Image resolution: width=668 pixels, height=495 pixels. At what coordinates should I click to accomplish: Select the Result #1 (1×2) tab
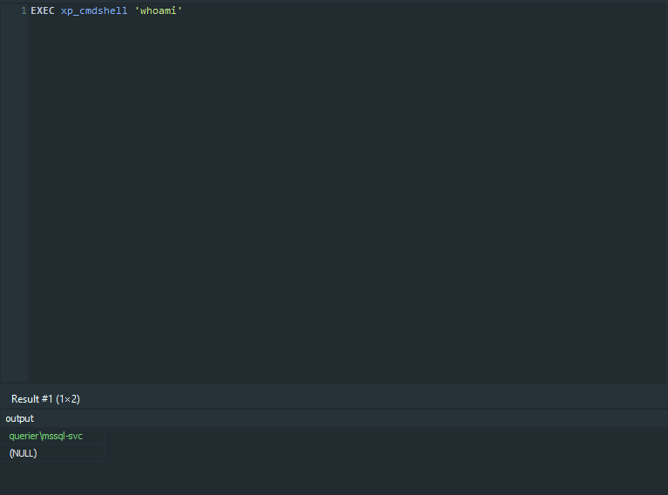click(45, 398)
